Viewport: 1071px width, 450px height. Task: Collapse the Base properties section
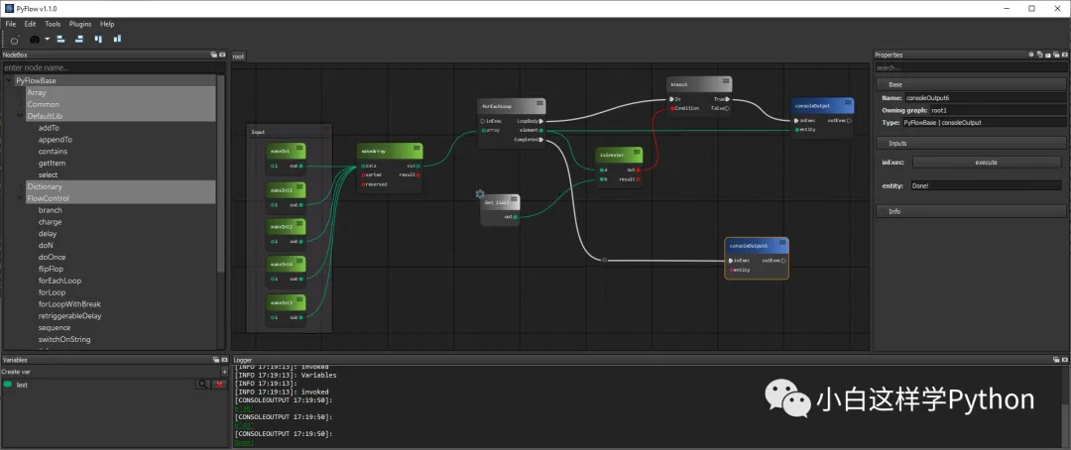[970, 84]
